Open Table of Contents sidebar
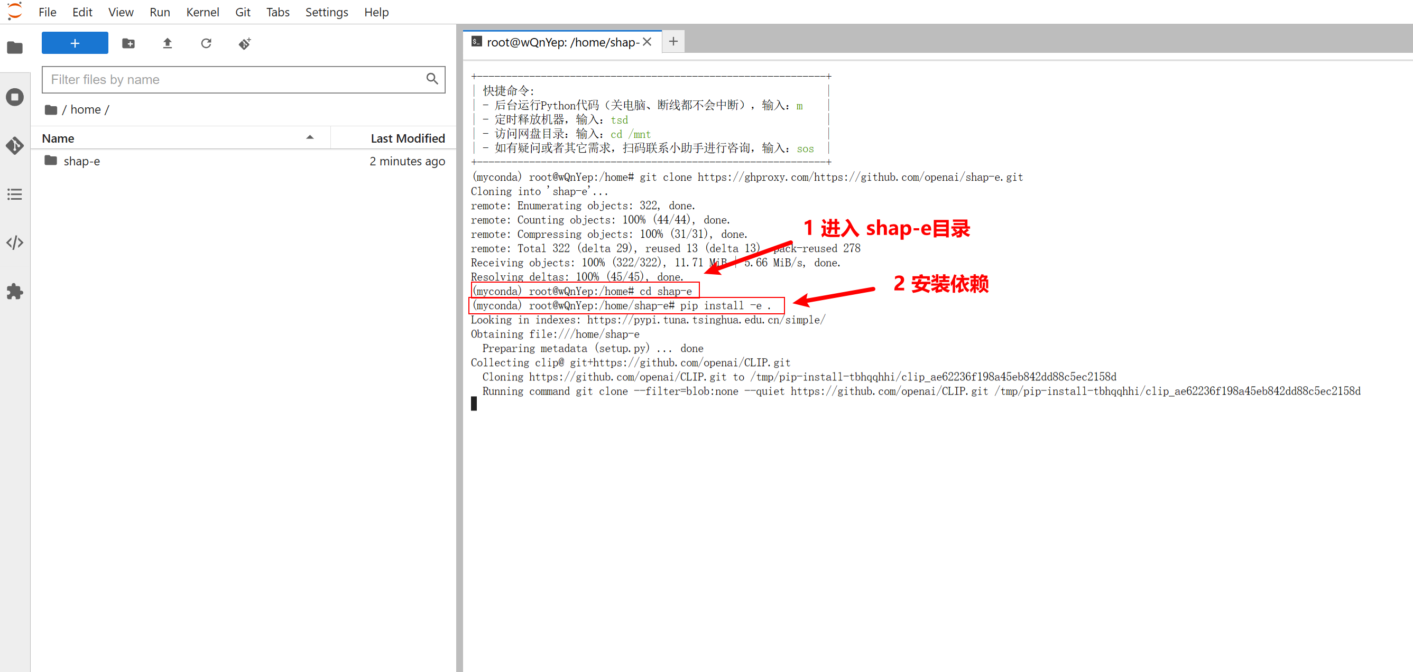The image size is (1413, 672). point(15,194)
